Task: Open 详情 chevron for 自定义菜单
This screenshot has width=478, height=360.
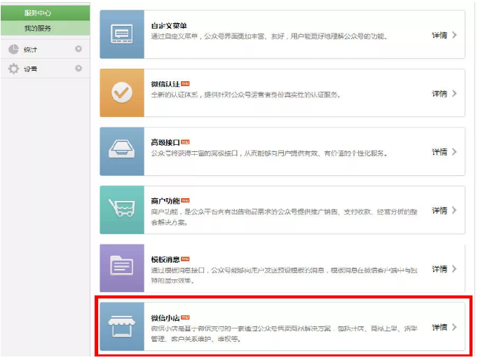Action: point(454,35)
